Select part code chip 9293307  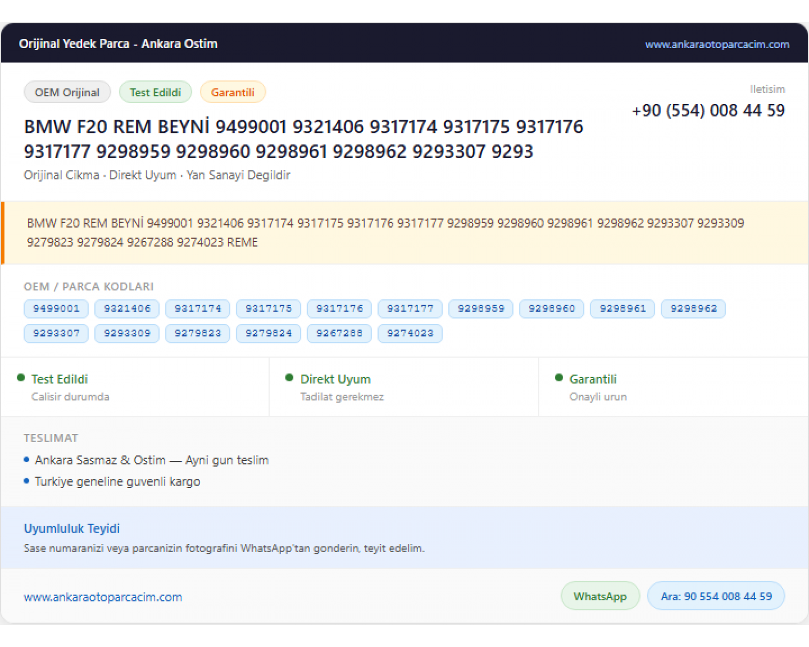pyautogui.click(x=56, y=333)
